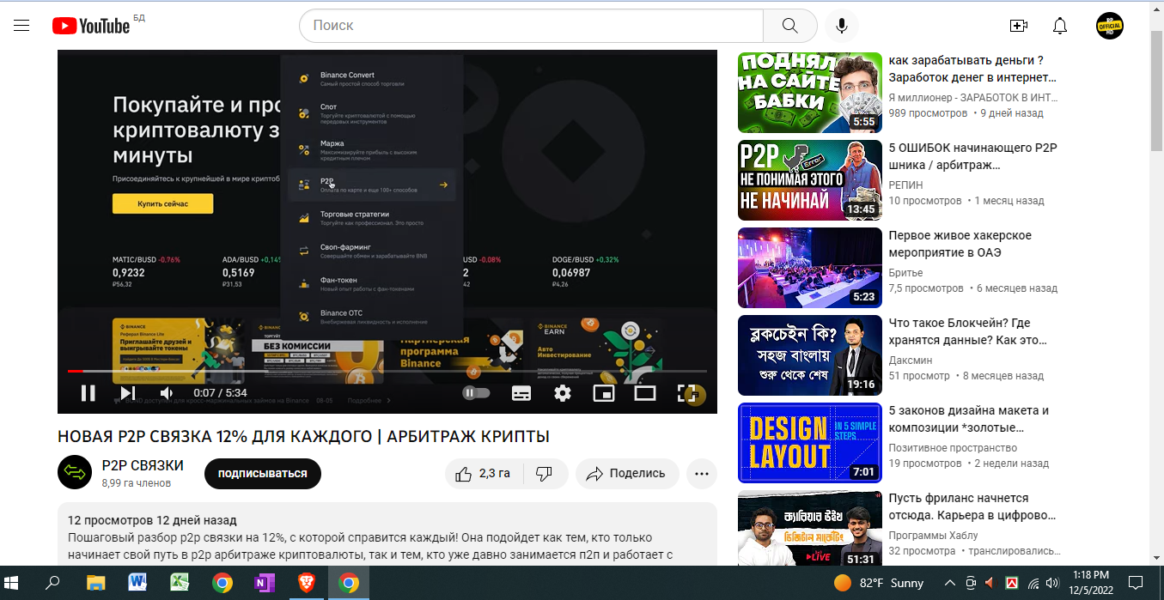Open the blockchain 19:16 thumbnail

tap(810, 355)
